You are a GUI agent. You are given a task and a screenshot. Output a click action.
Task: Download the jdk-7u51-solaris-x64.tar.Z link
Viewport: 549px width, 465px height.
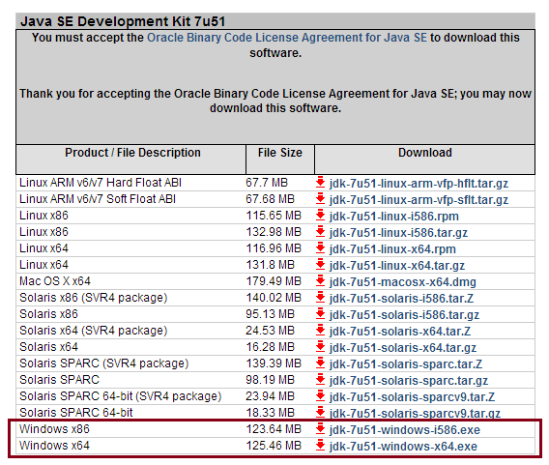(400, 332)
